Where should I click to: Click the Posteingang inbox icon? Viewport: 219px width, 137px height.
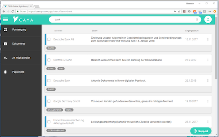pyautogui.click(x=5, y=30)
